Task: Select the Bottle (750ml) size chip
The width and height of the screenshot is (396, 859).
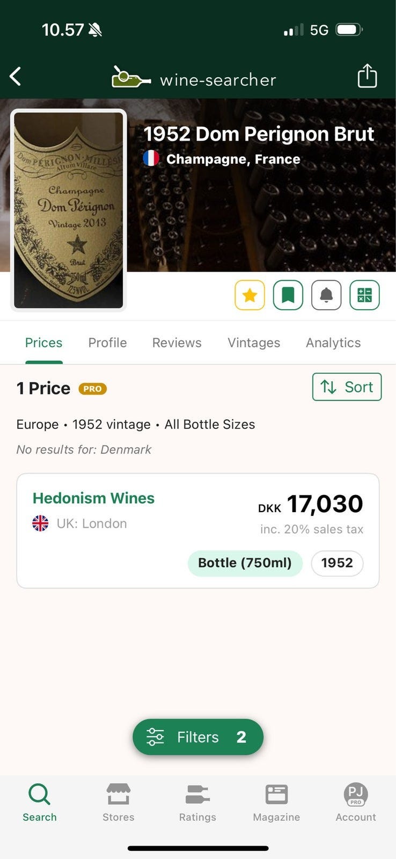Action: coord(245,563)
